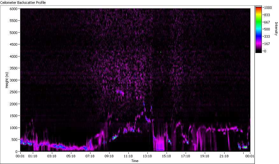Click the 5500 height axis tick label
The width and height of the screenshot is (279, 164).
point(13,21)
